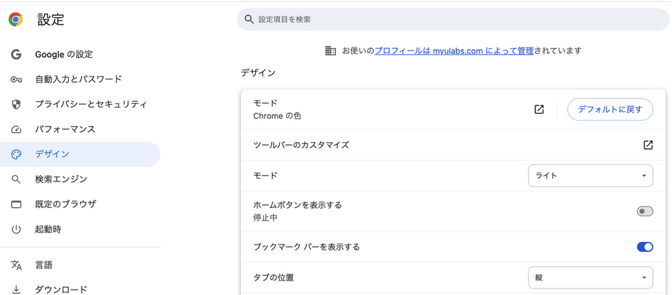Click the パフォーマンス gauge icon

coord(16,129)
